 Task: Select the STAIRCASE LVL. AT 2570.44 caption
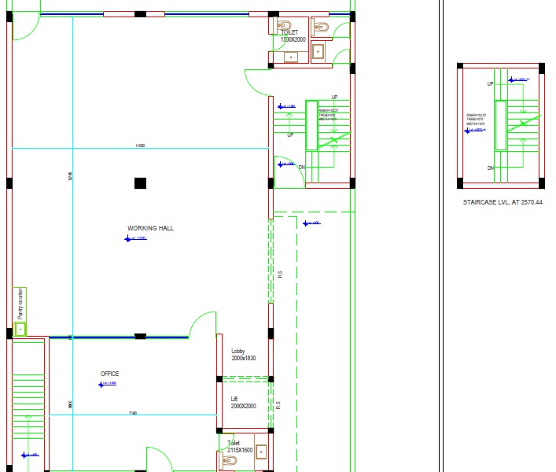[503, 202]
